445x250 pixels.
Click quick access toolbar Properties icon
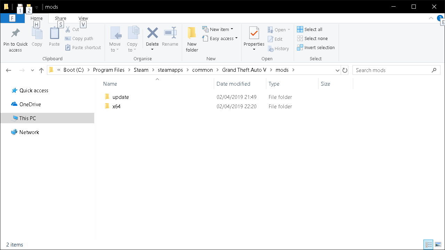20,7
